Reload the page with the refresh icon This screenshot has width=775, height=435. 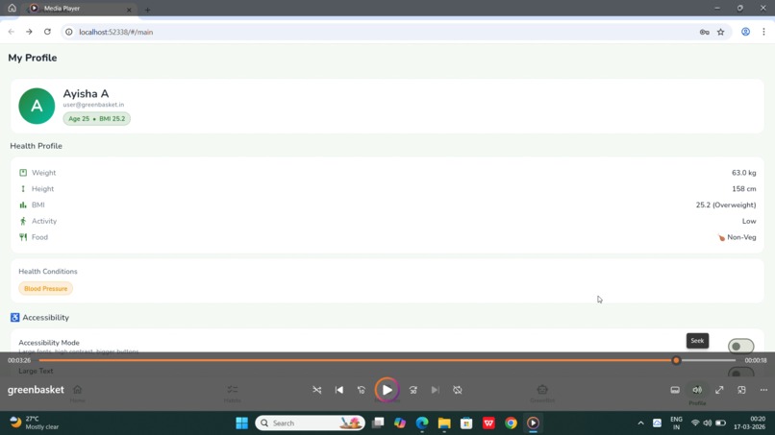[47, 32]
